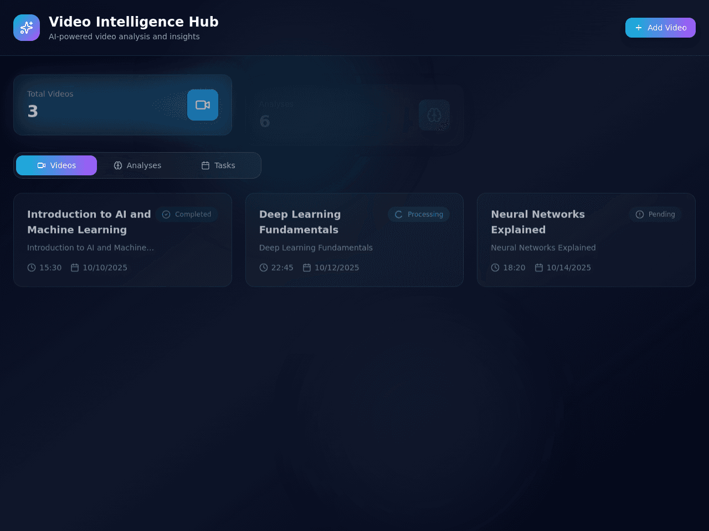Click the sparkle logo icon in header

[x=27, y=28]
